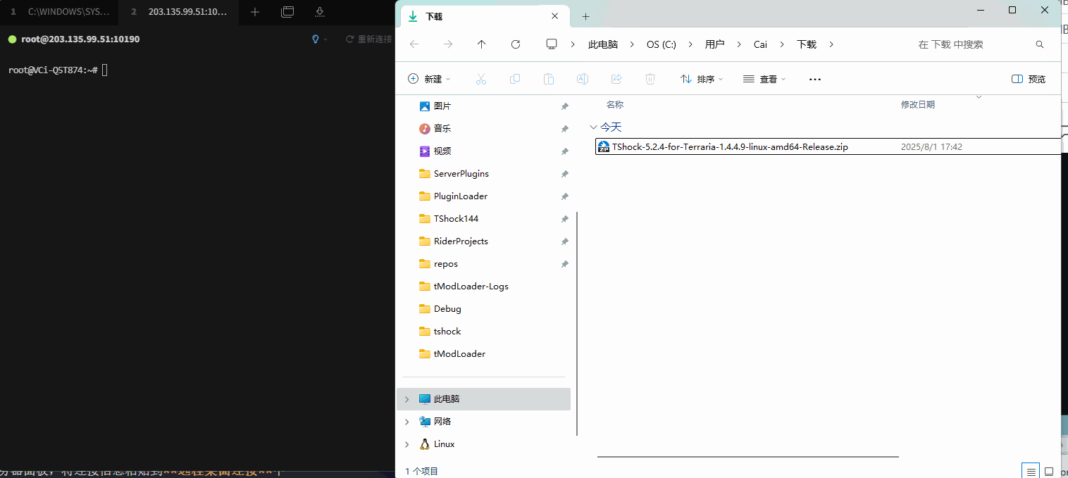Open chevron after Cai breadcrumb
This screenshot has width=1068, height=478.
pyautogui.click(x=782, y=44)
